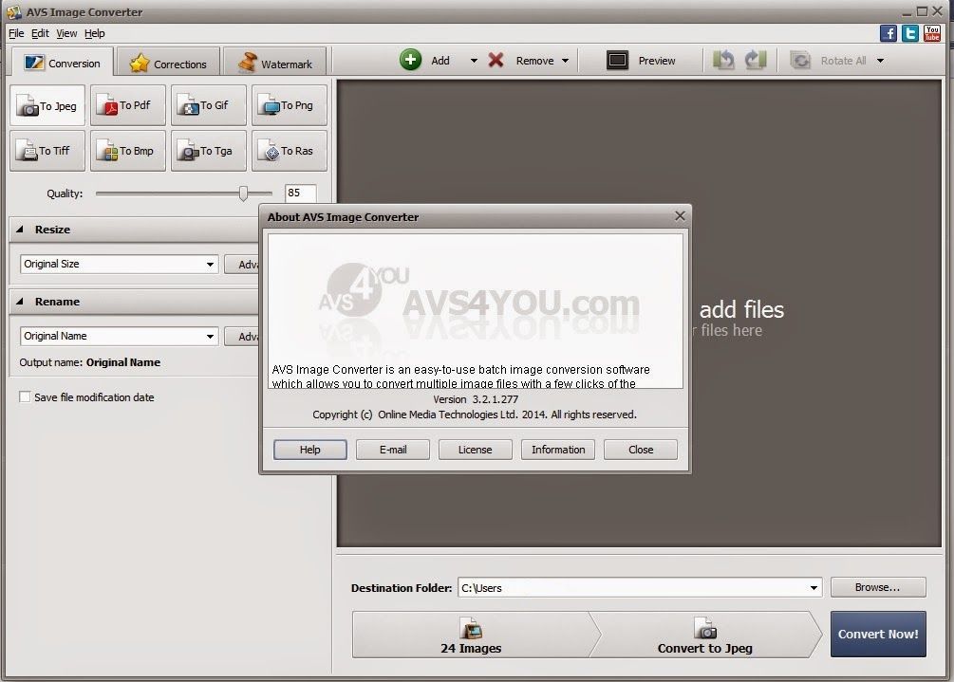Click the Preview monitor icon
The image size is (954, 682).
[x=618, y=61]
